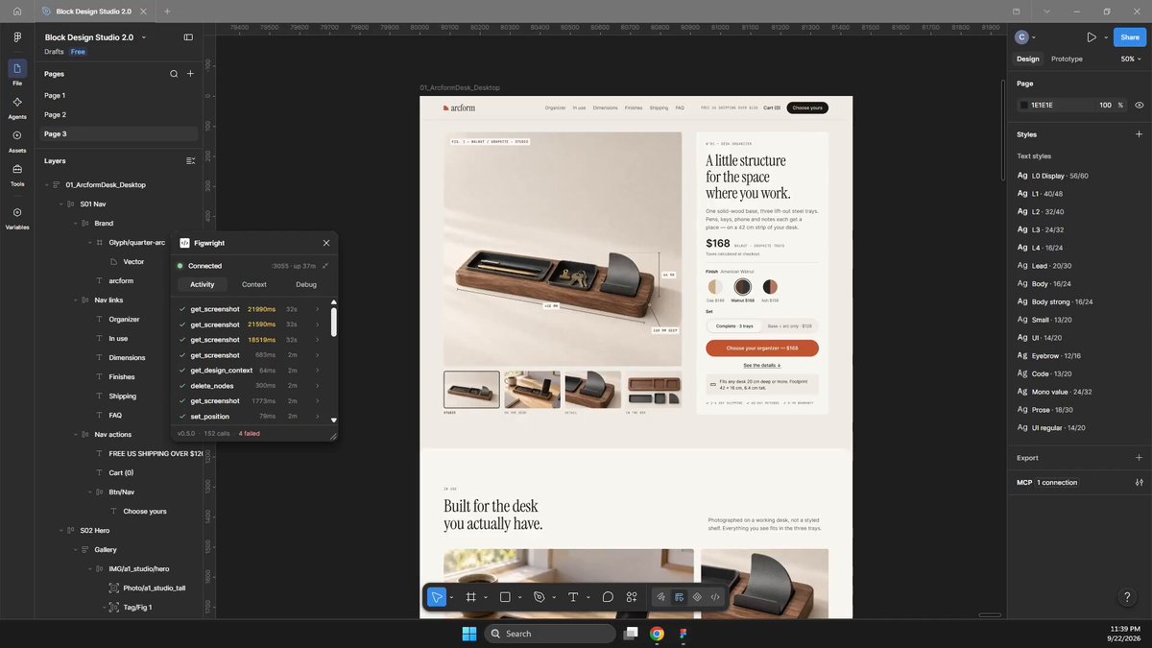Add a new page with plus icon
Screen dimensions: 1152x648
coord(190,74)
